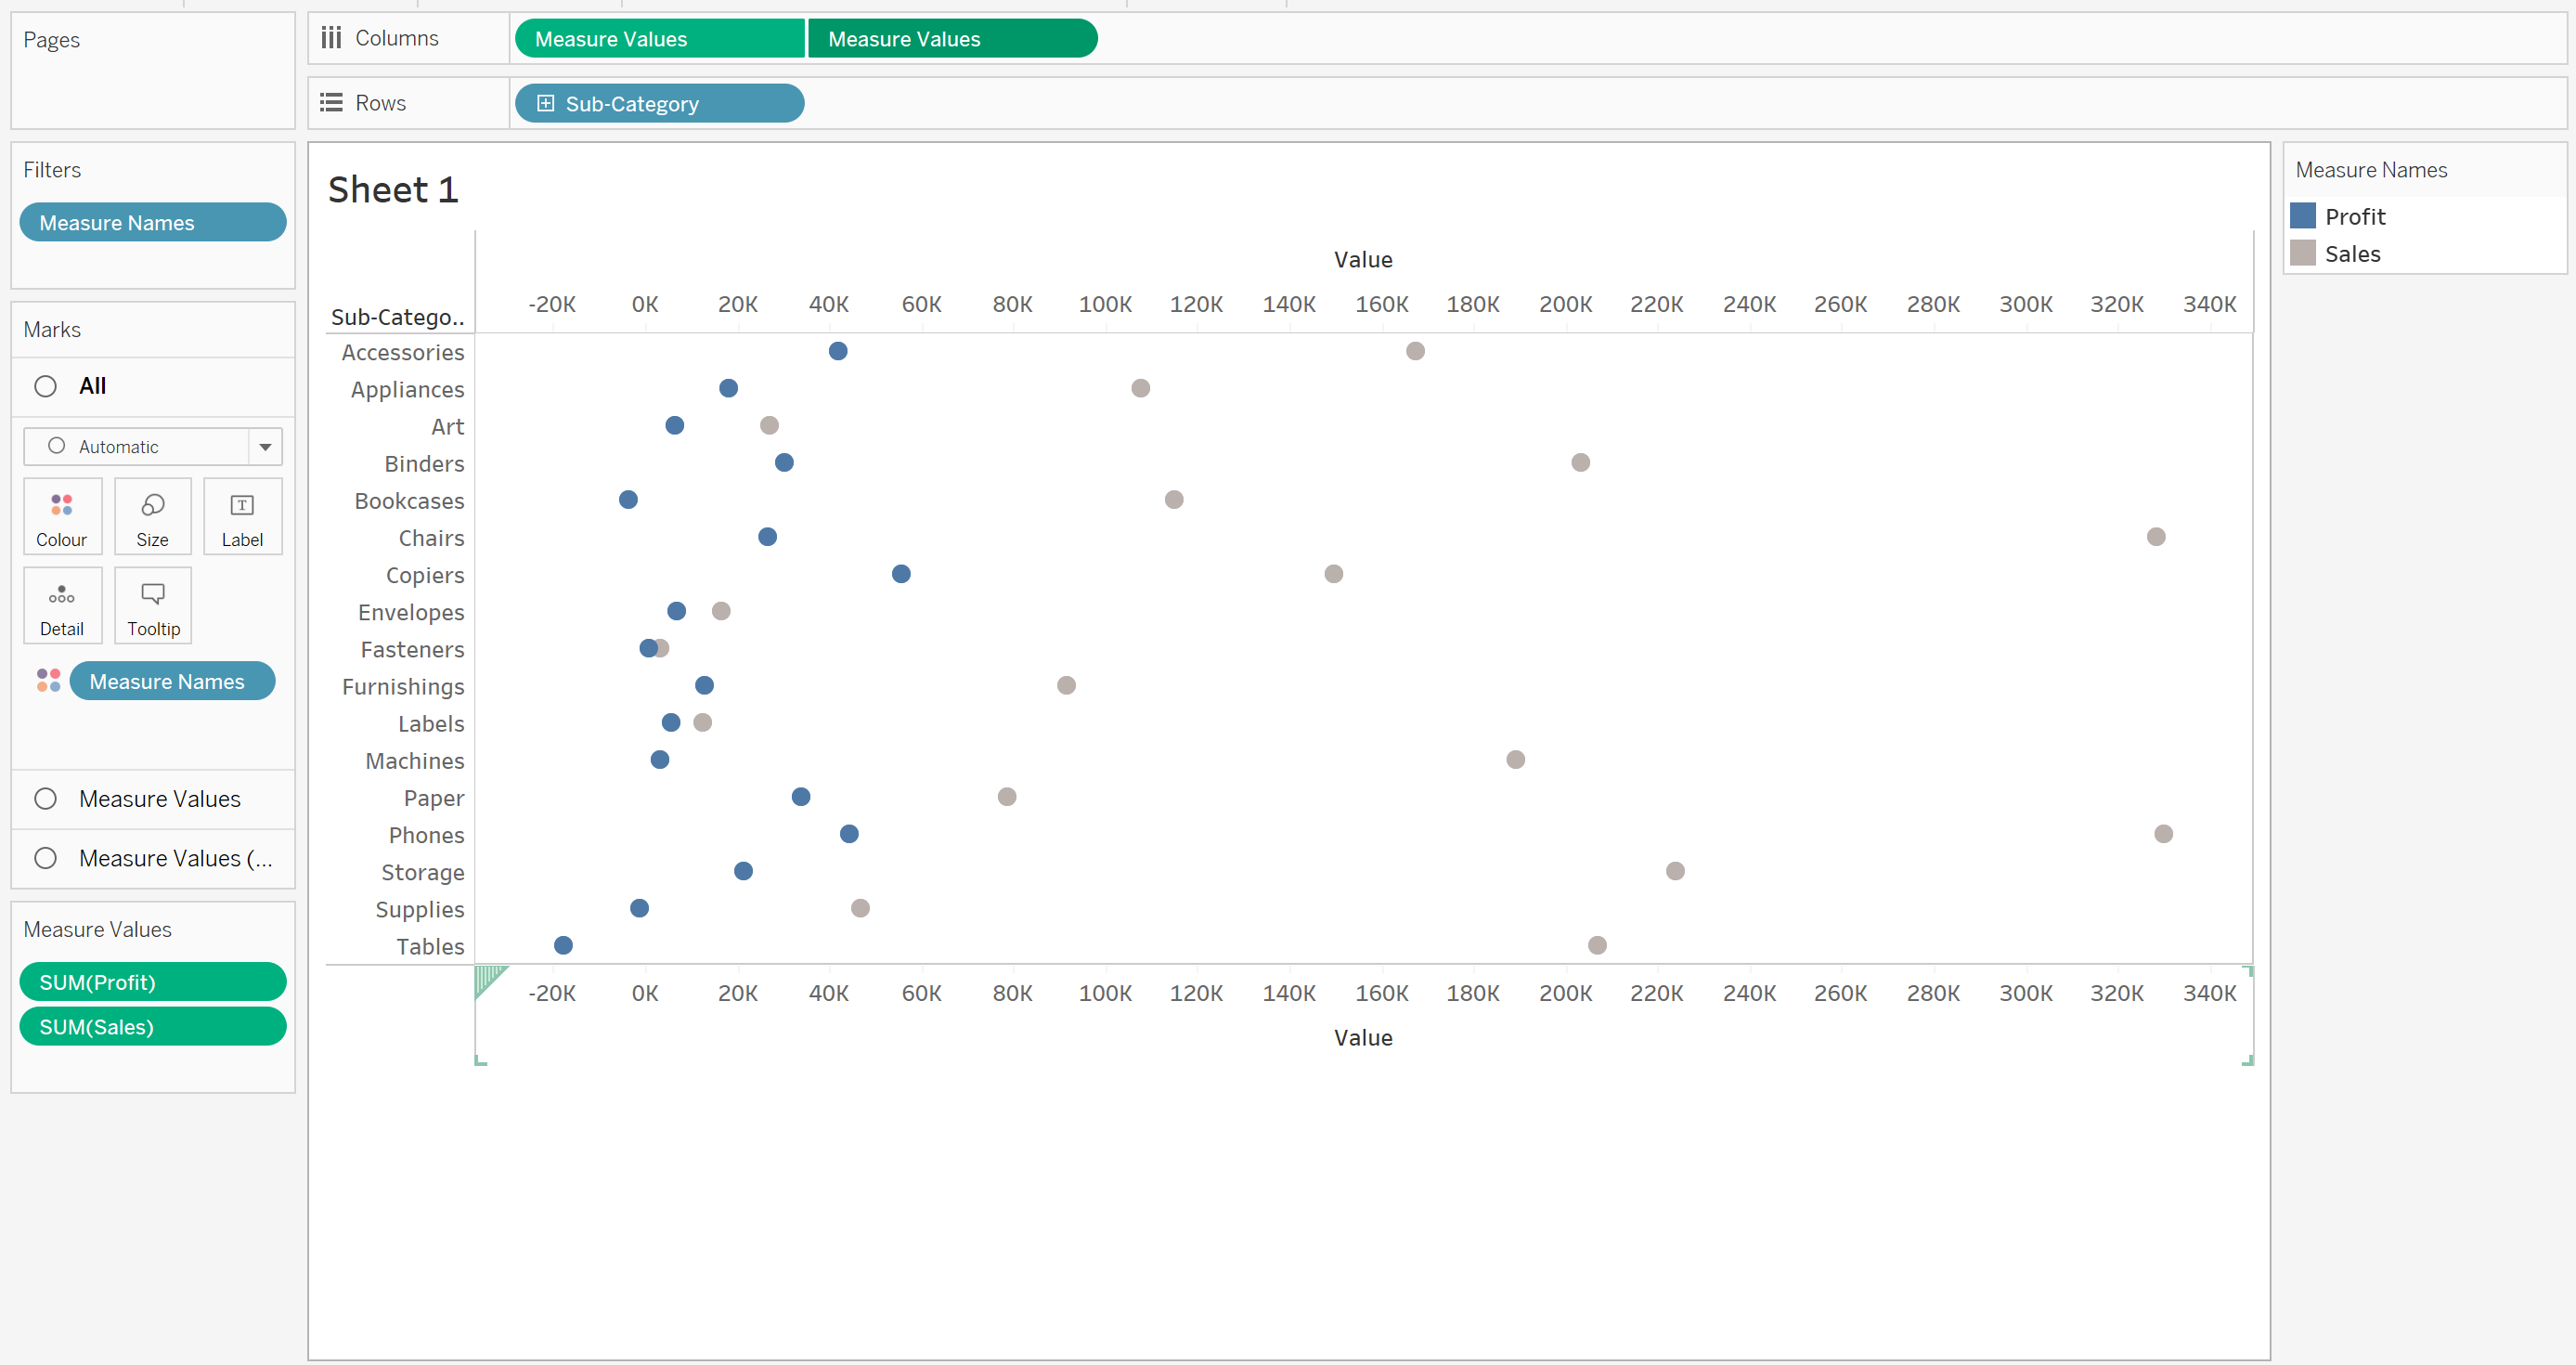
Task: Click the Sheet 1 title
Action: coord(393,190)
